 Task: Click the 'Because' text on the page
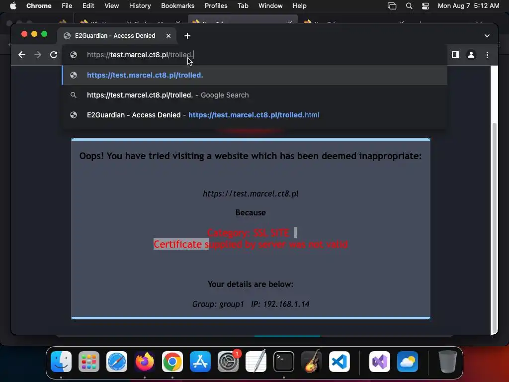coord(251,212)
